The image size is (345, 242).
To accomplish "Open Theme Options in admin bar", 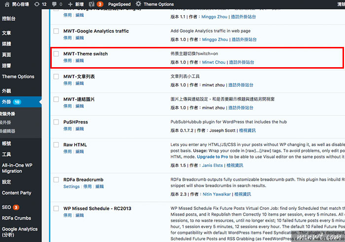I will tap(159, 4).
